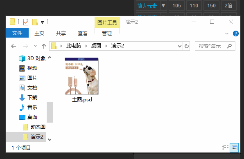
Task: Click the 搜索"演示 search box
Action: tap(215, 46)
